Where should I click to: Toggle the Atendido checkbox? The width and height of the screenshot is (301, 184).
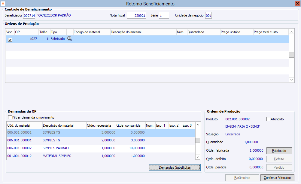(269, 119)
